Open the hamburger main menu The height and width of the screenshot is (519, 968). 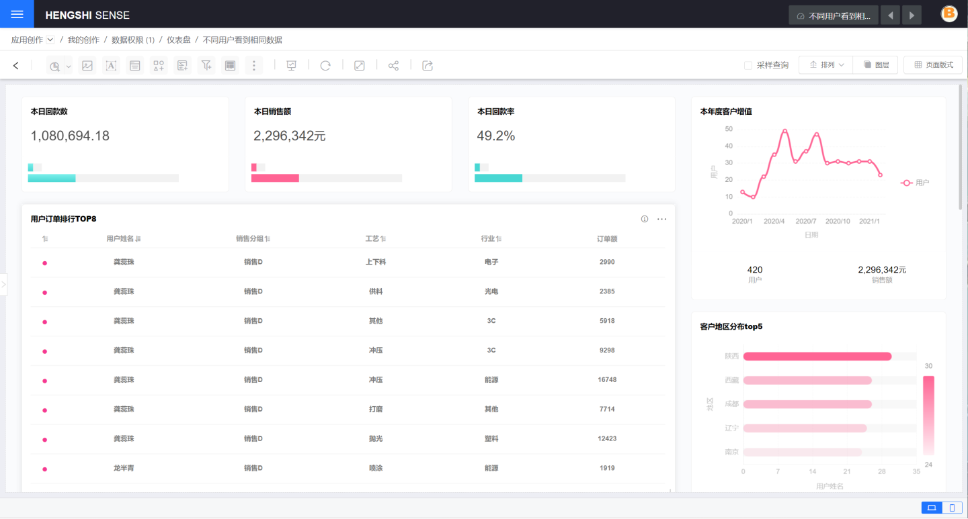17,14
